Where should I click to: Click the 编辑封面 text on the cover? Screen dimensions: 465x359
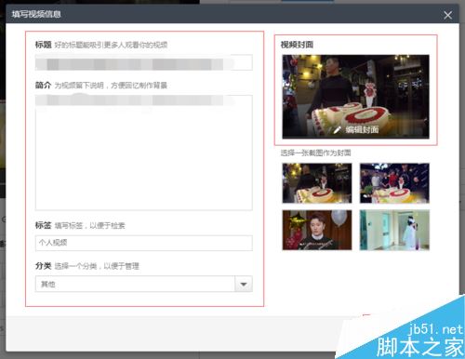pos(362,129)
